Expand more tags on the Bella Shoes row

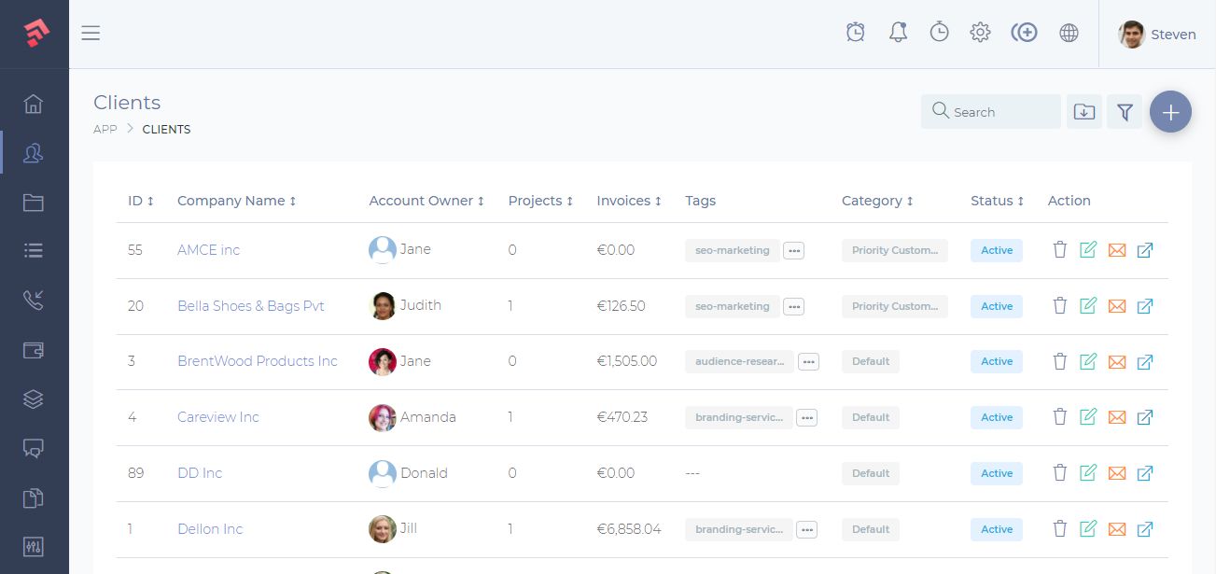point(793,306)
